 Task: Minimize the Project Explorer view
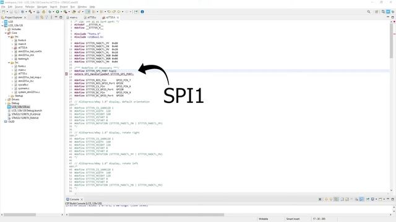[56, 17]
